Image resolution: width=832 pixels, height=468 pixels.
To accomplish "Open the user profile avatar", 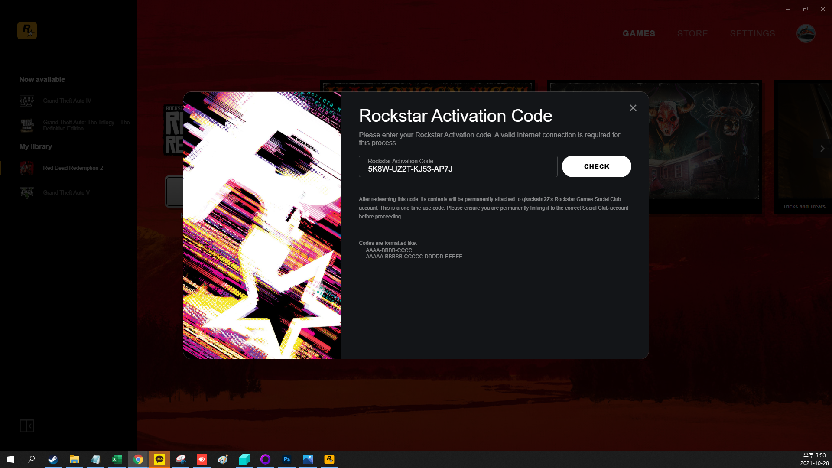I will [x=806, y=33].
